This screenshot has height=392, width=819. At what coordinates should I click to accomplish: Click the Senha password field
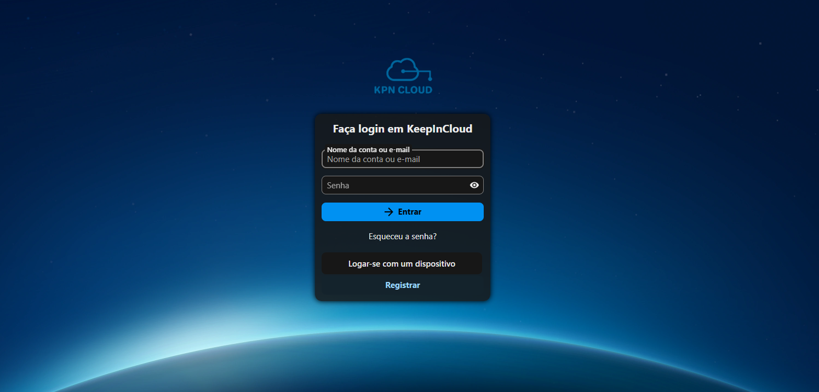(403, 185)
